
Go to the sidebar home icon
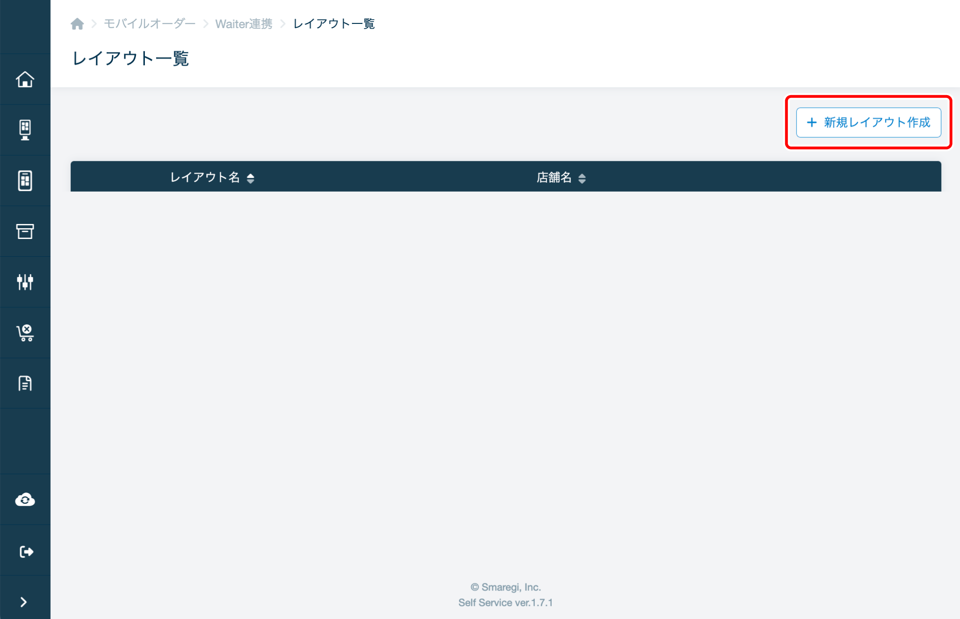pyautogui.click(x=25, y=79)
